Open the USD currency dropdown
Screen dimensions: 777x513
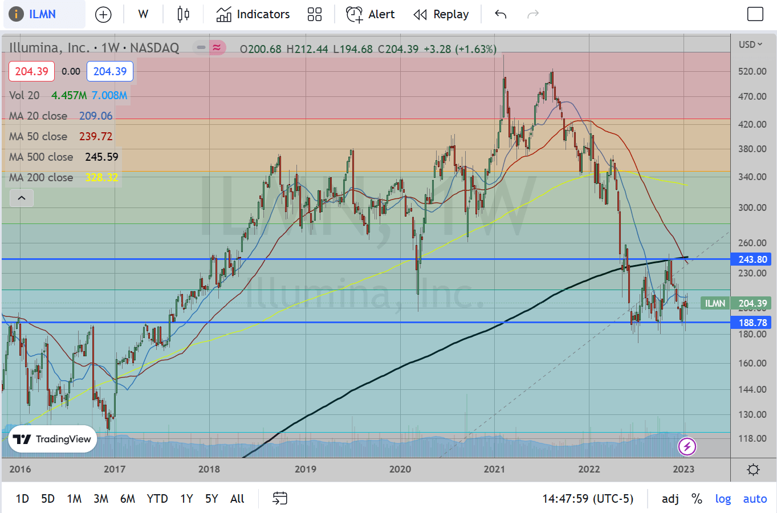click(x=750, y=44)
